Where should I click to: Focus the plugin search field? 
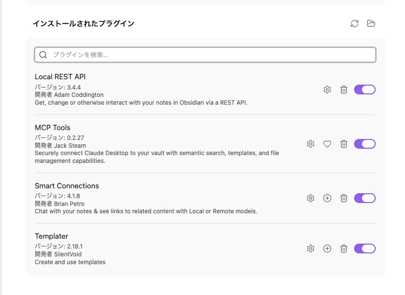click(205, 55)
